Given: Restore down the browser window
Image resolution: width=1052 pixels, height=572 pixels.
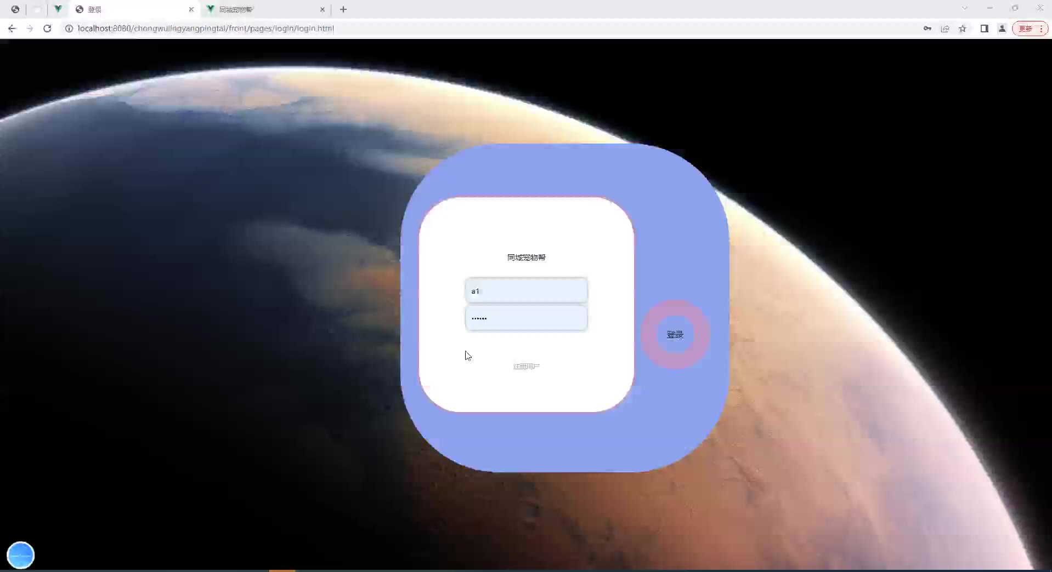Looking at the screenshot, I should click(1015, 8).
